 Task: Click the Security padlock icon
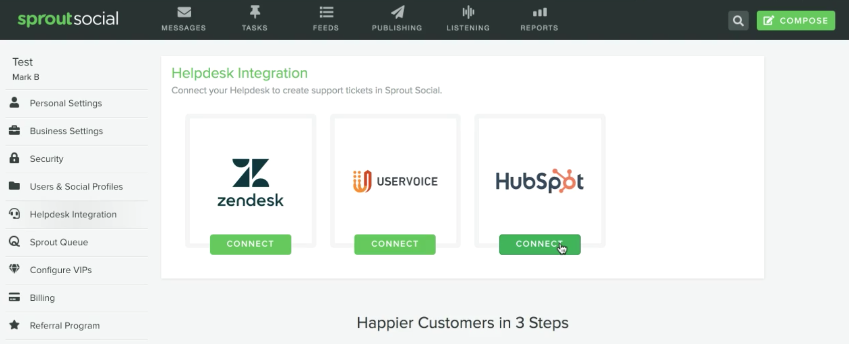coord(15,158)
